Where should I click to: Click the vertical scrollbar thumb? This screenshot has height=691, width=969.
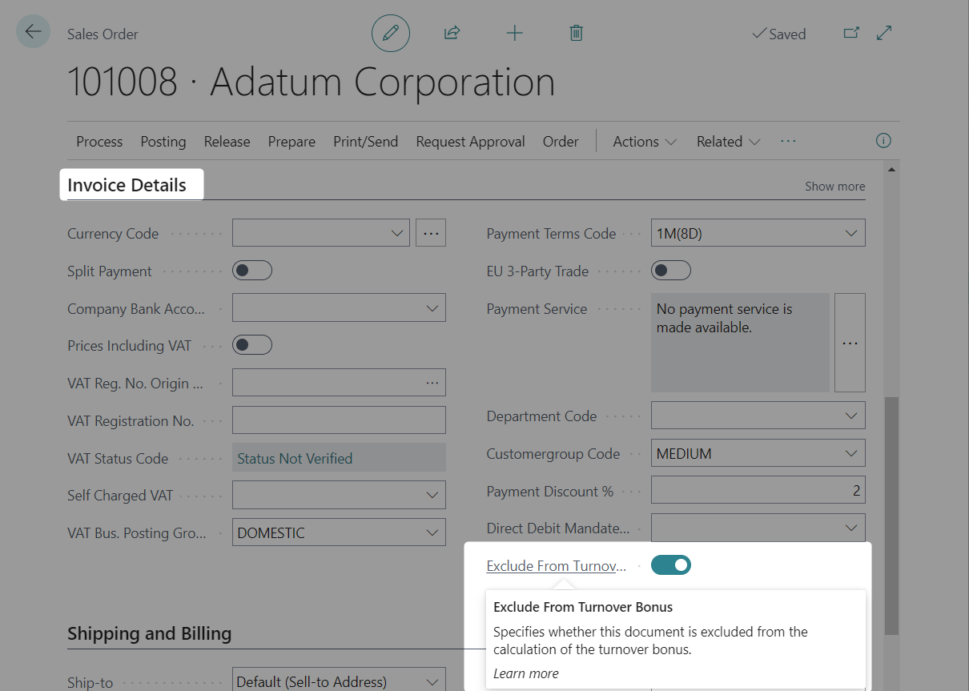pos(891,512)
